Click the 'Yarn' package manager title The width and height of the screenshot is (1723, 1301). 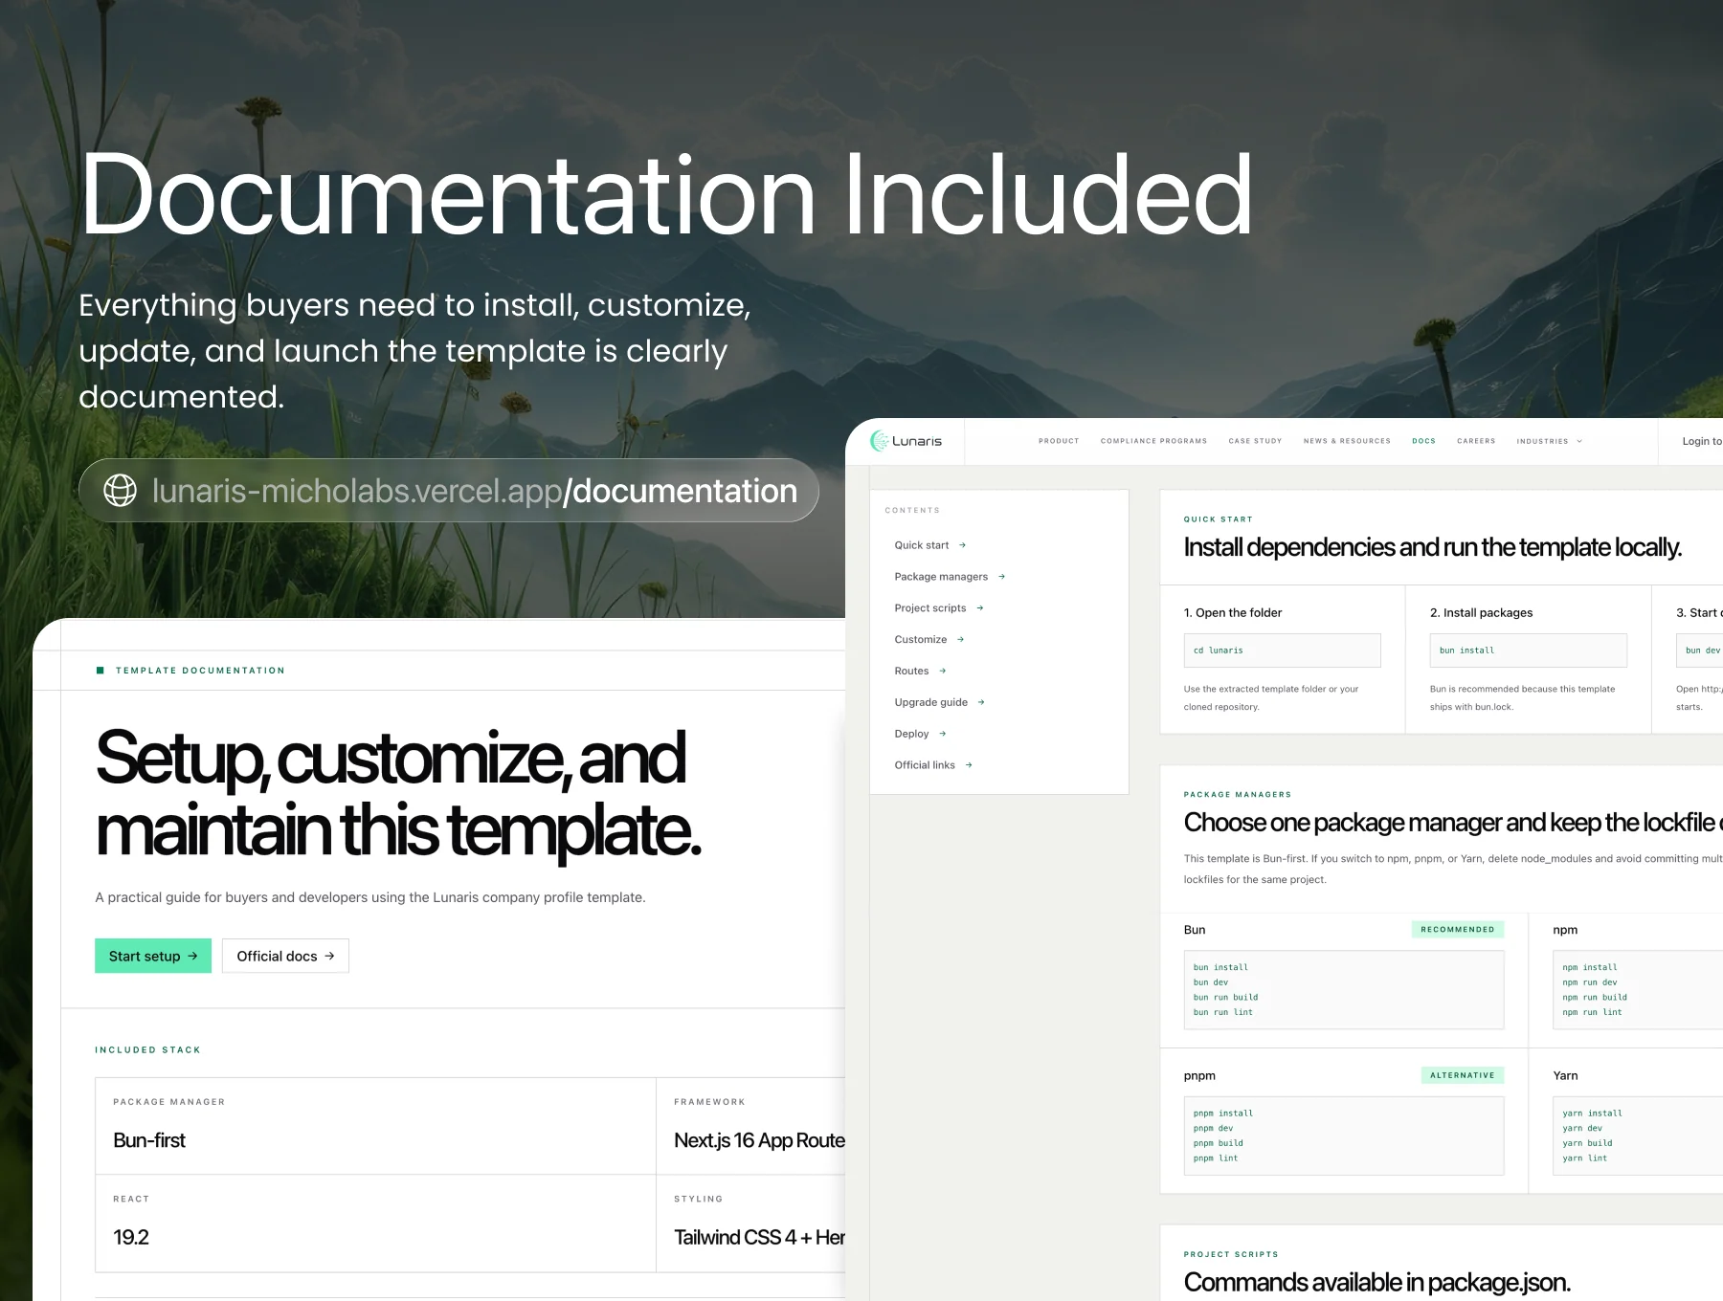[1565, 1076]
